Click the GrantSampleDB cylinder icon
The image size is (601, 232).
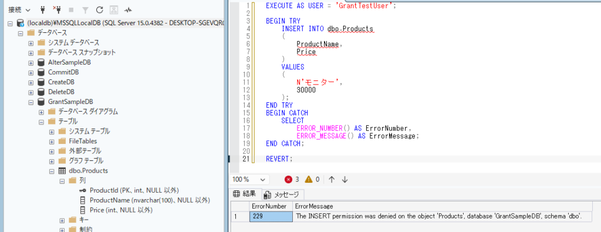click(x=41, y=102)
